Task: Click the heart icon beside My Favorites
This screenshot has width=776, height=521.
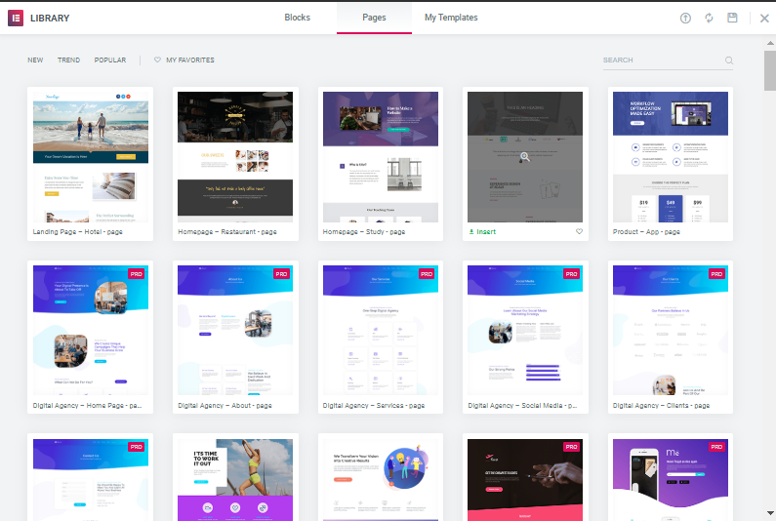Action: (157, 60)
